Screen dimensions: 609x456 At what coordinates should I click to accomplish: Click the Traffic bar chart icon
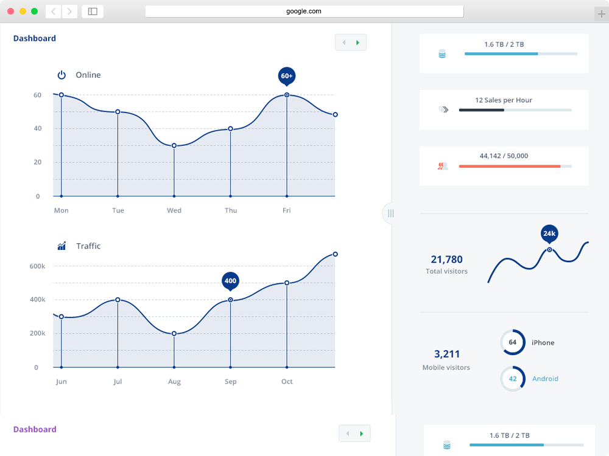coord(62,246)
